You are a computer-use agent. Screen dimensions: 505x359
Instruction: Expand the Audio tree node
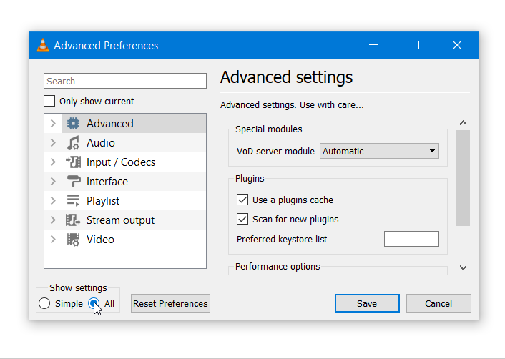pos(53,142)
